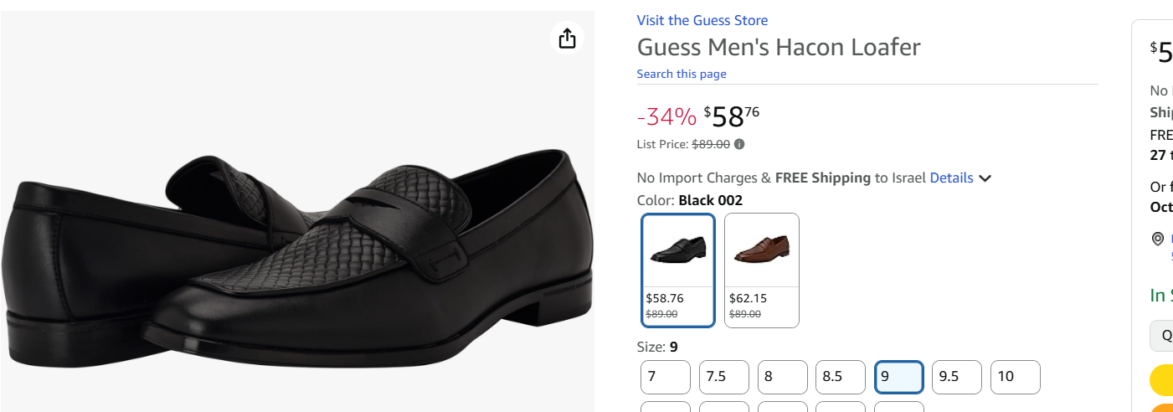Click Search this page link

(x=681, y=74)
